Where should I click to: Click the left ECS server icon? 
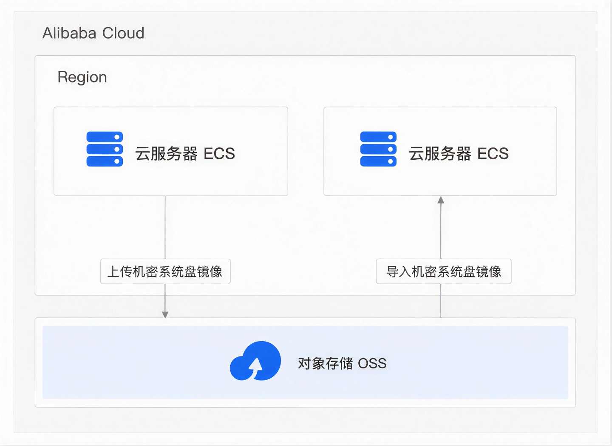[x=105, y=149]
